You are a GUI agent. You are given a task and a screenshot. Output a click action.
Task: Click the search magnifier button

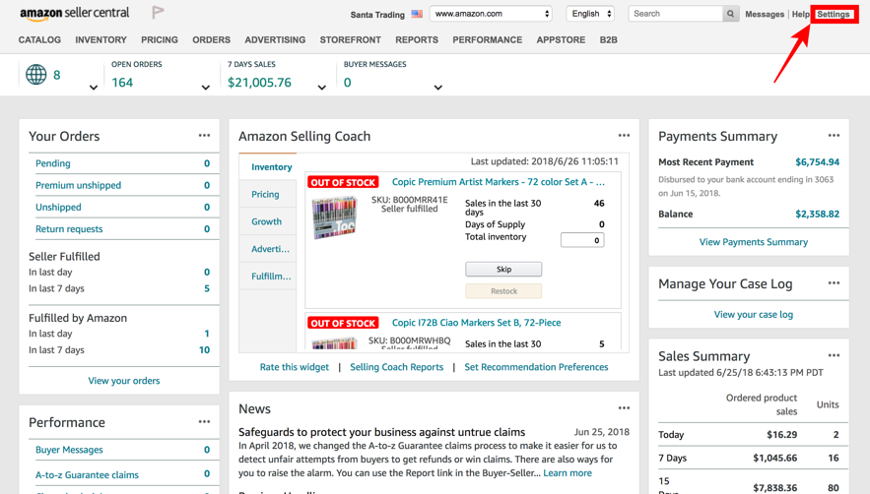click(730, 14)
